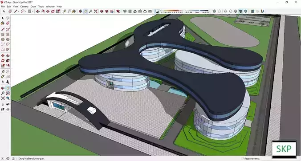Select Rotated Rectangle tool

click(x=8, y=35)
